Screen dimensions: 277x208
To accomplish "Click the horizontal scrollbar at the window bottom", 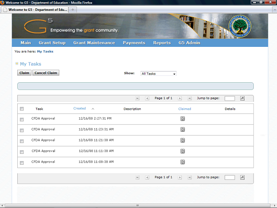I will 138,205.
